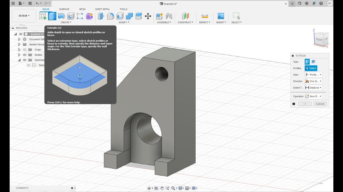The width and height of the screenshot is (343, 192).
Task: Choose the Thin Extrude type option
Action: 313,62
